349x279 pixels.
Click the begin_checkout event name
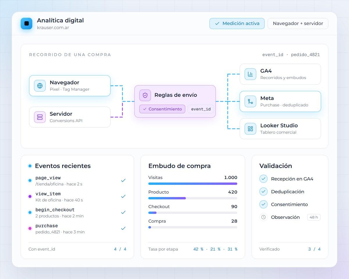coord(55,210)
